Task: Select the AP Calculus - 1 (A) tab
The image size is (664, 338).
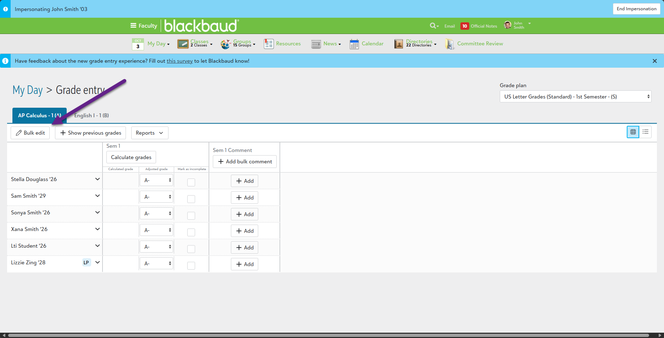Action: (x=39, y=116)
